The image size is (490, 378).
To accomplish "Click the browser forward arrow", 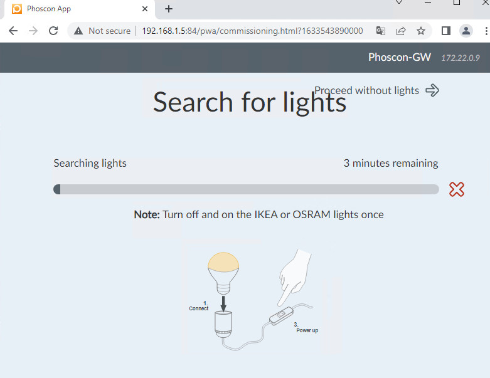I will [33, 31].
